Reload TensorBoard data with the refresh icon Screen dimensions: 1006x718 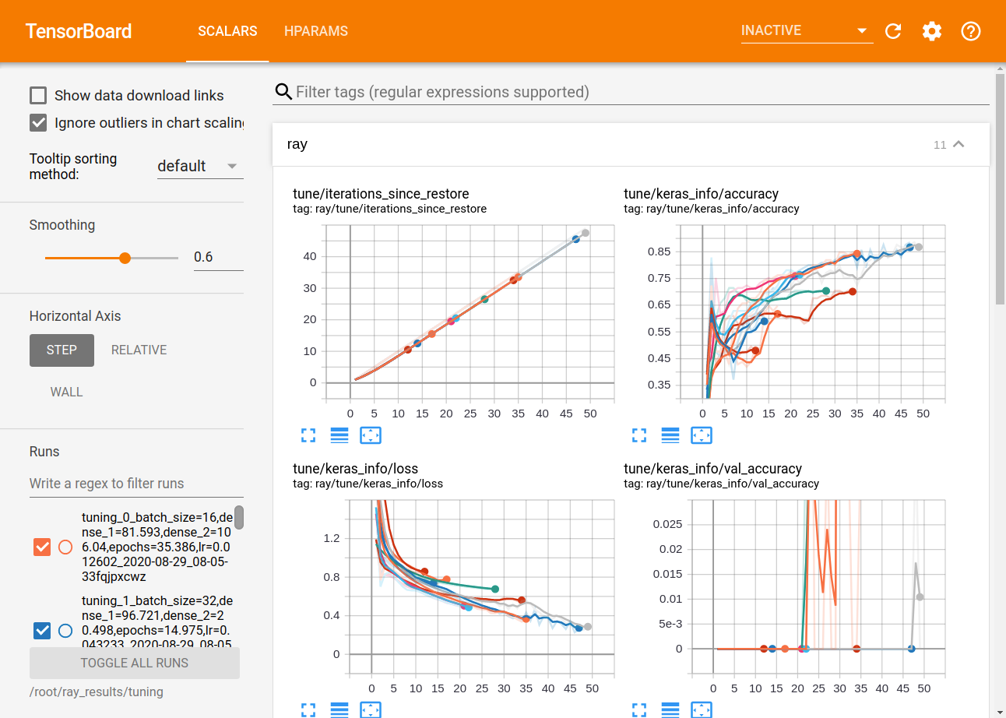[x=893, y=31]
